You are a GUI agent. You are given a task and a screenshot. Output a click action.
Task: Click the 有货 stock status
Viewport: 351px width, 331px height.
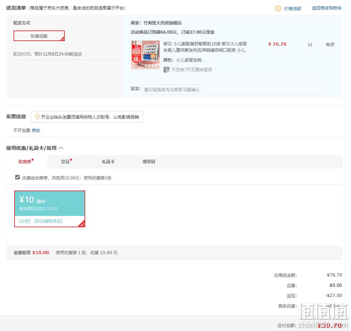point(330,44)
